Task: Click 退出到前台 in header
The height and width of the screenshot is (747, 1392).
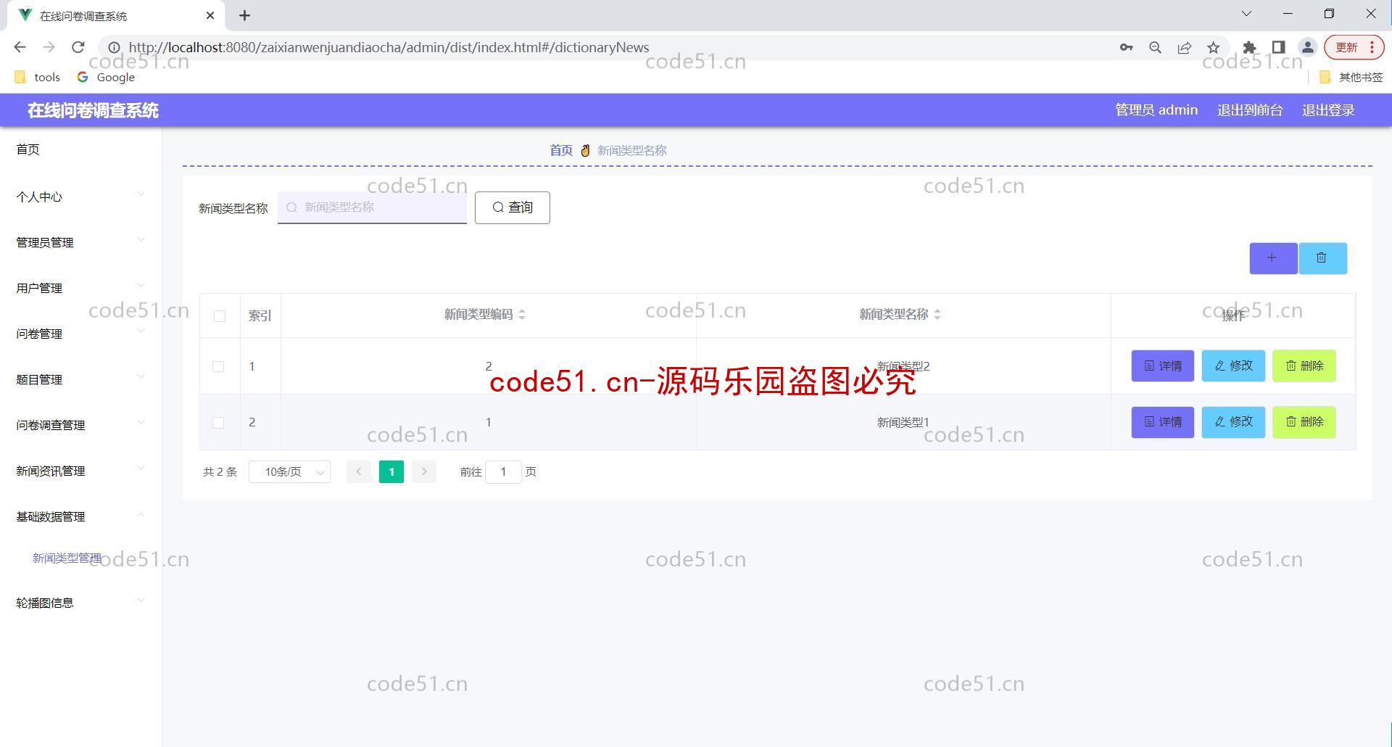Action: click(x=1250, y=110)
